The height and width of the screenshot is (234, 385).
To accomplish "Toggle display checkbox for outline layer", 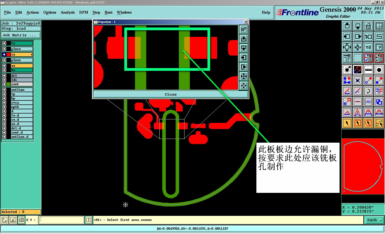I will [x=4, y=90].
